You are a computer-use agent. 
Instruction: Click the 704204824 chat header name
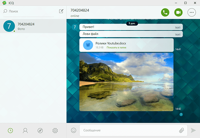click(x=80, y=10)
